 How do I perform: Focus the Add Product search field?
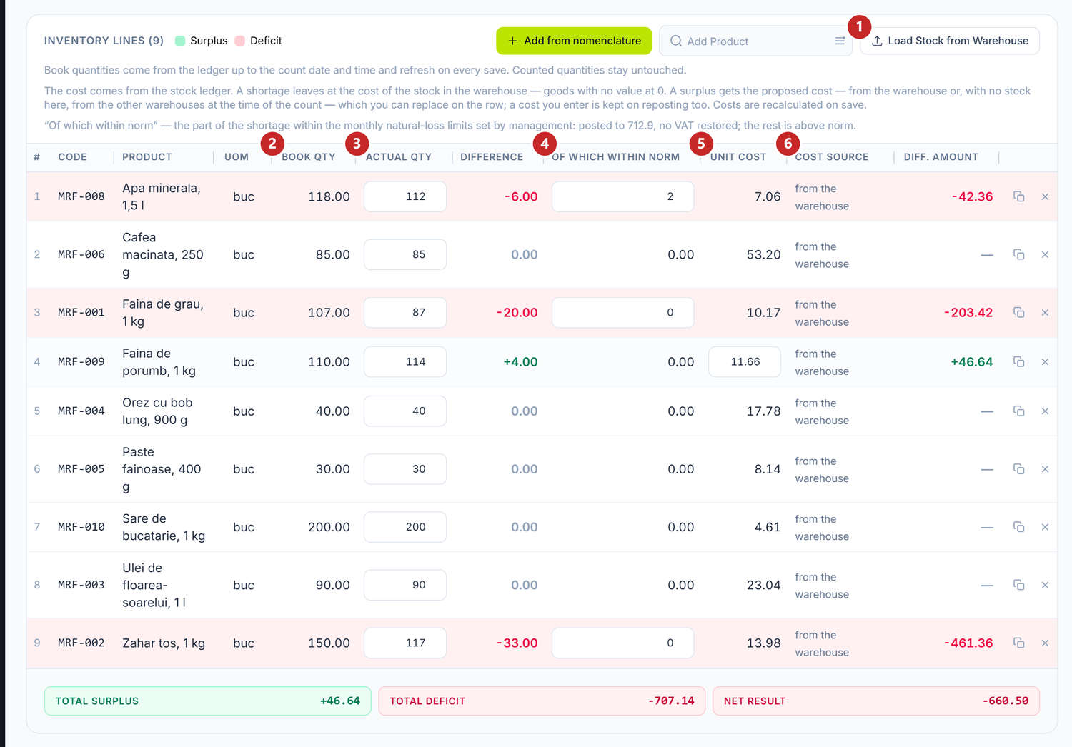[x=755, y=41]
